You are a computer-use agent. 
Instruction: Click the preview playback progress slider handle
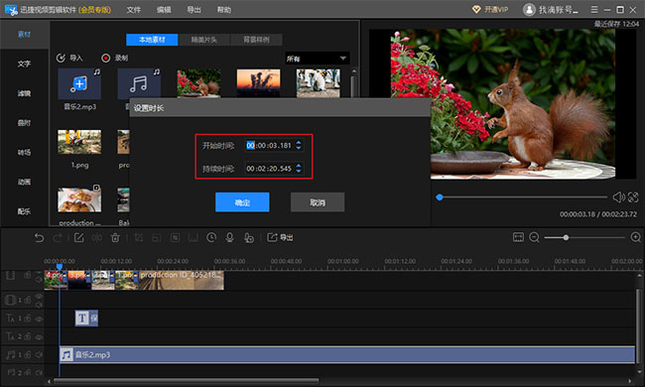click(x=440, y=197)
